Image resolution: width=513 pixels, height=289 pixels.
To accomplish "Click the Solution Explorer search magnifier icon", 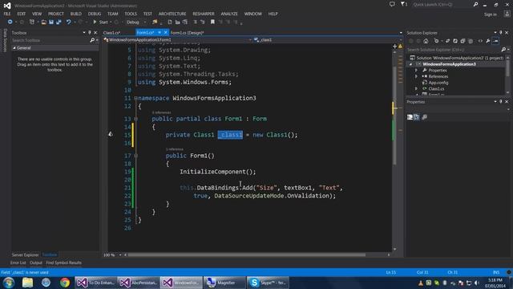I will [503, 50].
